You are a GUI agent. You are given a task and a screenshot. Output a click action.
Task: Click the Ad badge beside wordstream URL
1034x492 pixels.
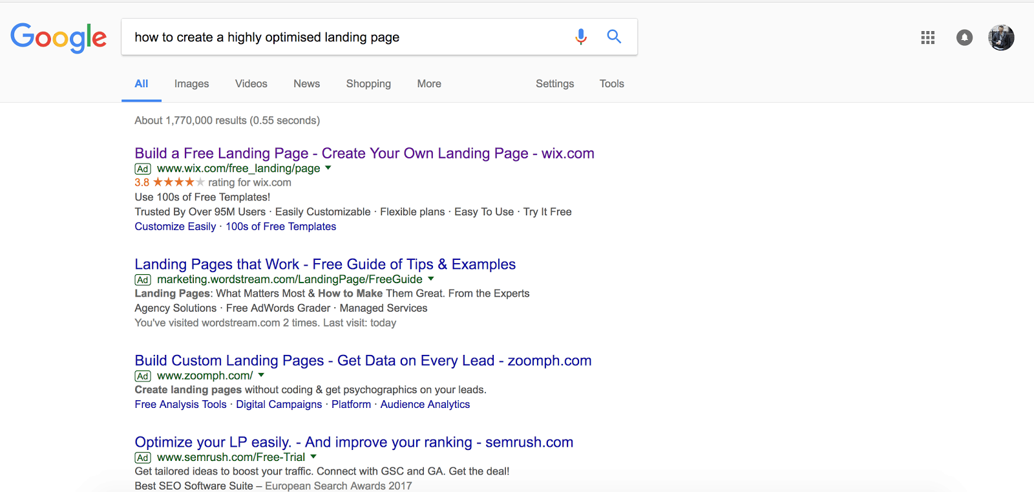[143, 280]
